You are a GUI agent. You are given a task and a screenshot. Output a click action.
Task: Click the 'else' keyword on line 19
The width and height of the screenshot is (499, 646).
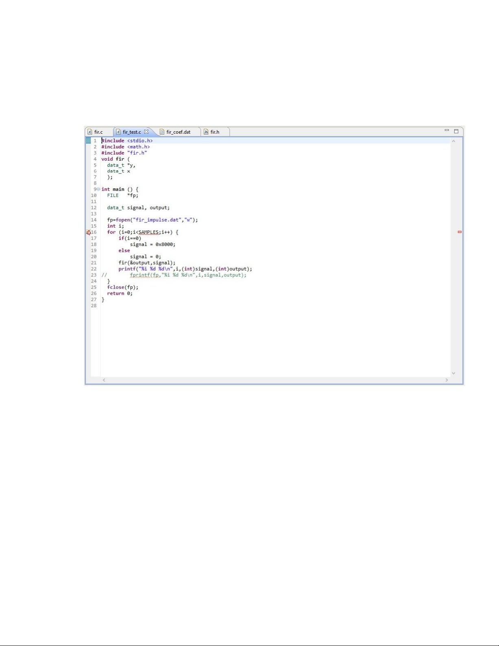pyautogui.click(x=124, y=250)
